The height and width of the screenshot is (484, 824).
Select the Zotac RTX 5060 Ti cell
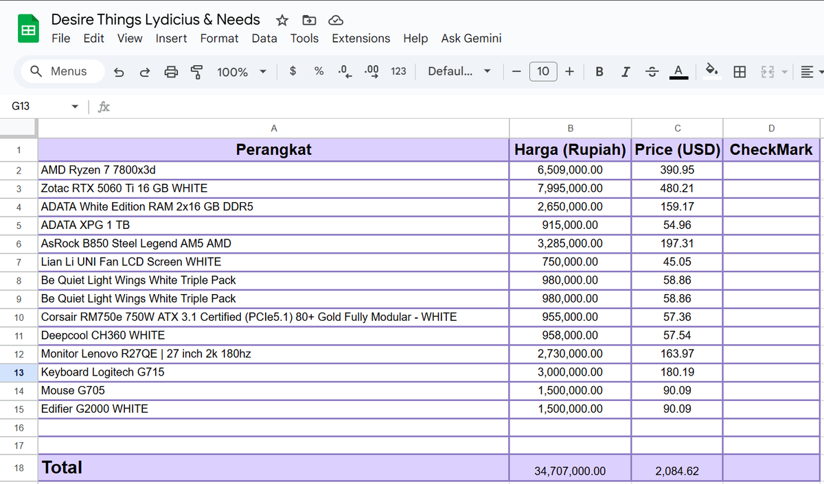274,189
